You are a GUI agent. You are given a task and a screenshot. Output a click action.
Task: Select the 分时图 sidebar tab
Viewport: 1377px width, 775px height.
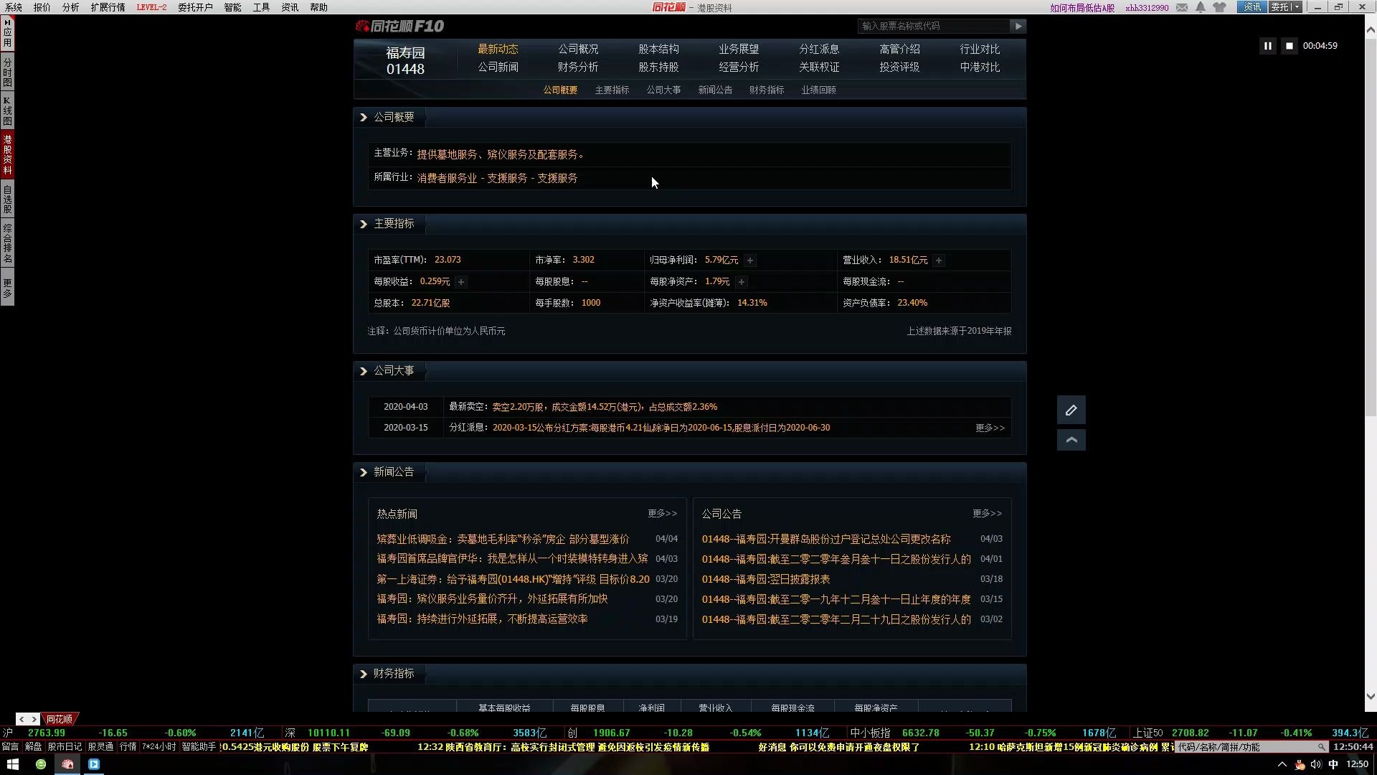coord(7,72)
